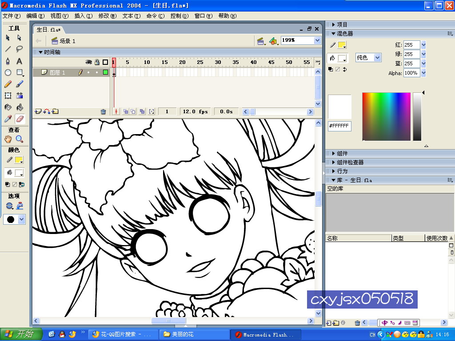Select the Hand tool

point(8,139)
